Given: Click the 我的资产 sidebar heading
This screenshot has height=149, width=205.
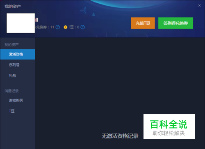Looking at the screenshot, I should (11, 44).
